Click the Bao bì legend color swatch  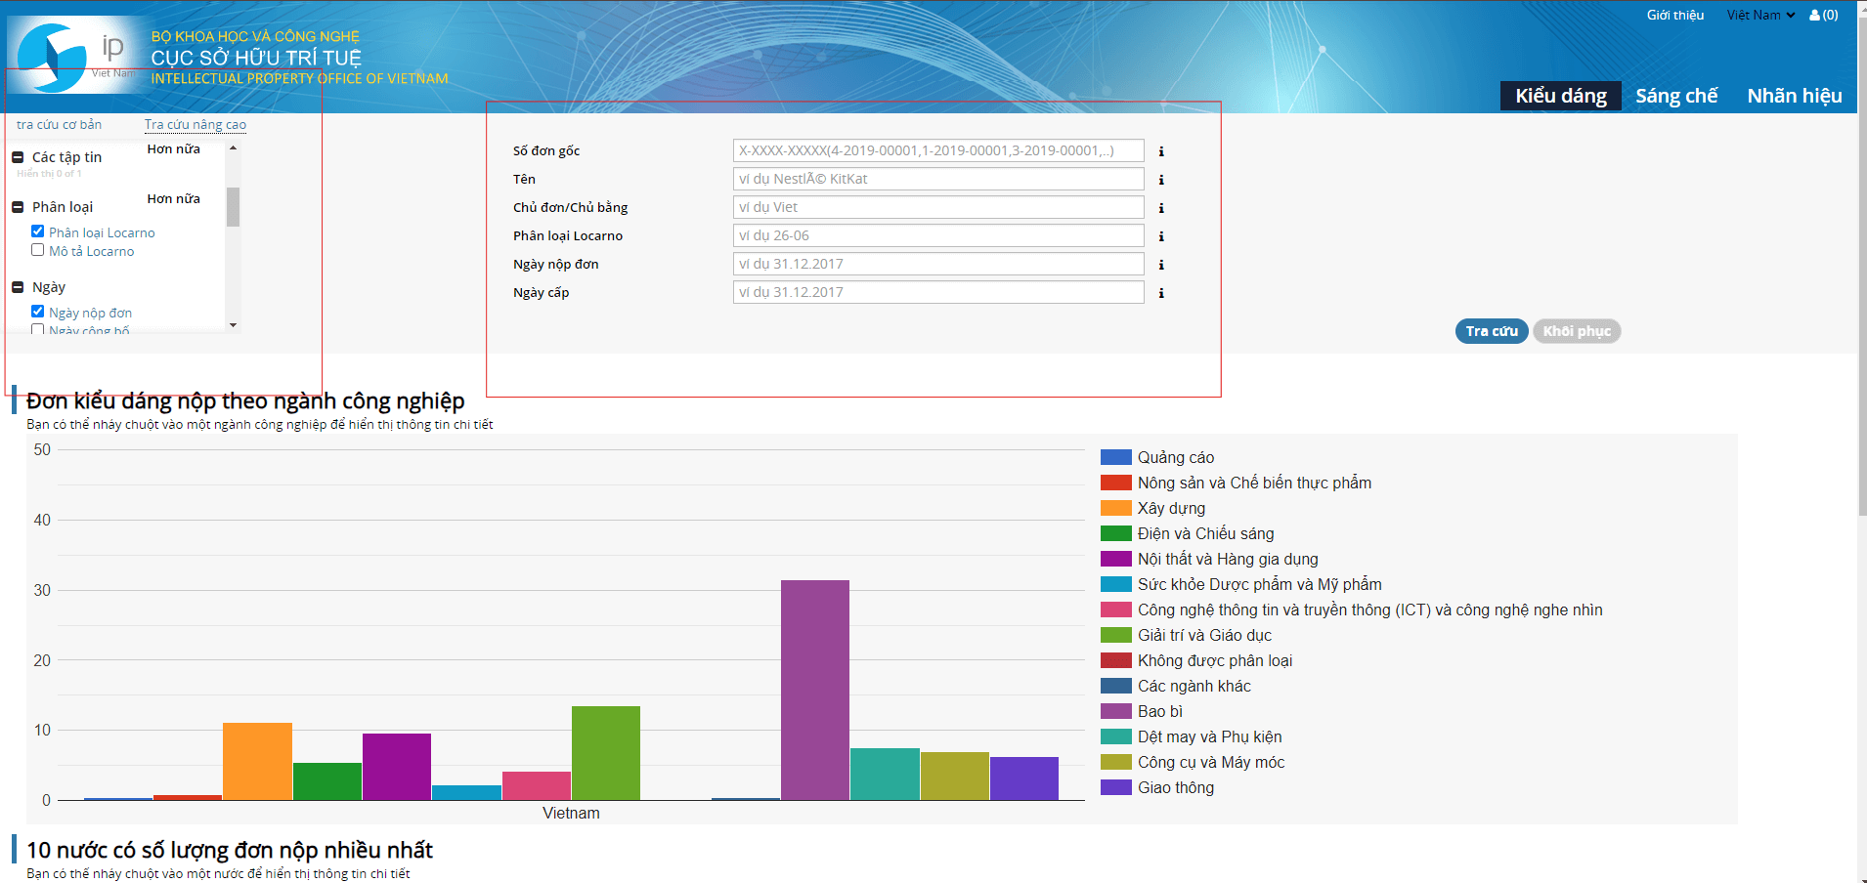(x=1115, y=711)
